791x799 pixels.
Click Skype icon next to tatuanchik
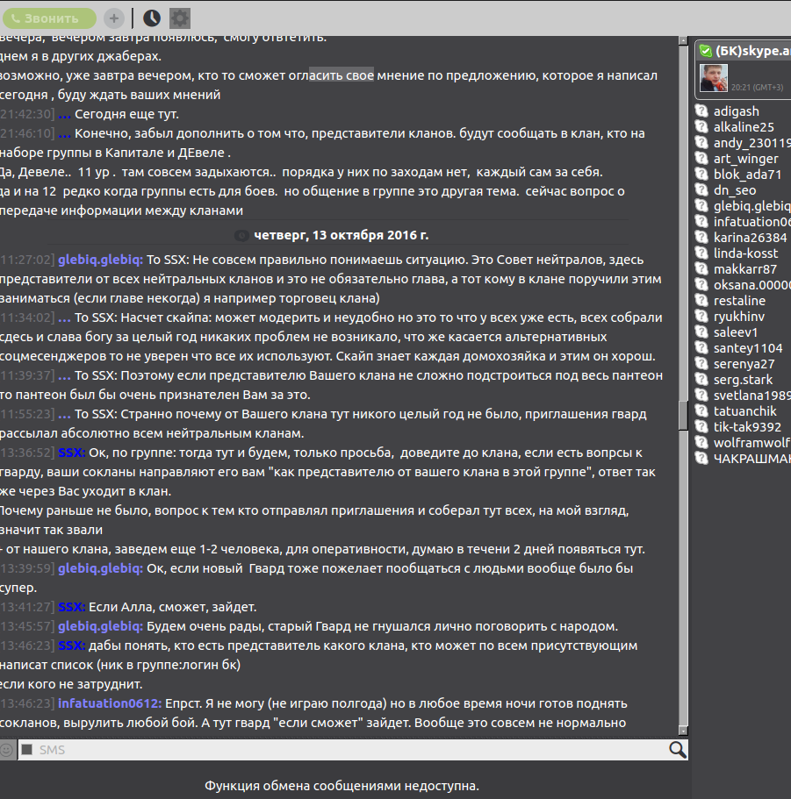click(701, 410)
